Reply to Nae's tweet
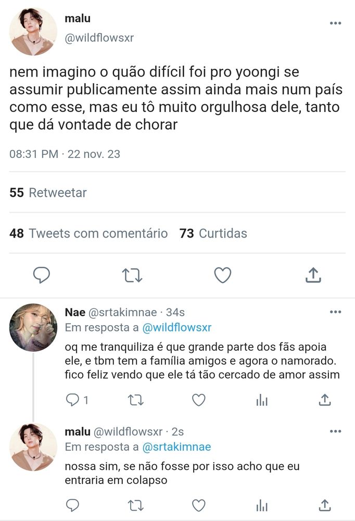 [x=72, y=400]
